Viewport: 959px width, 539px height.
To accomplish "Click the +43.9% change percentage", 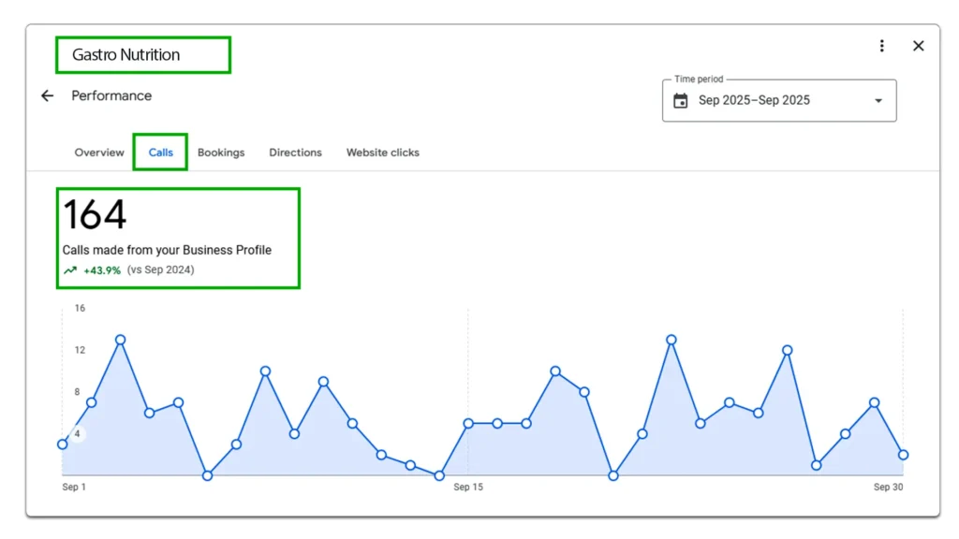I will [102, 270].
